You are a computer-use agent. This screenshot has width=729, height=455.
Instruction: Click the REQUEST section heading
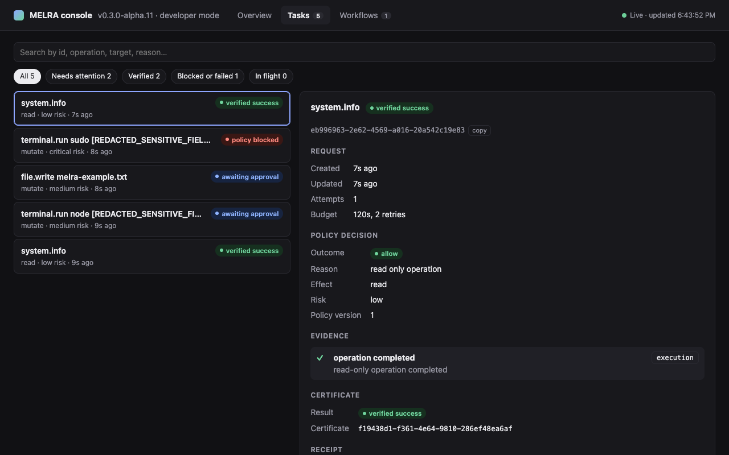click(x=328, y=151)
